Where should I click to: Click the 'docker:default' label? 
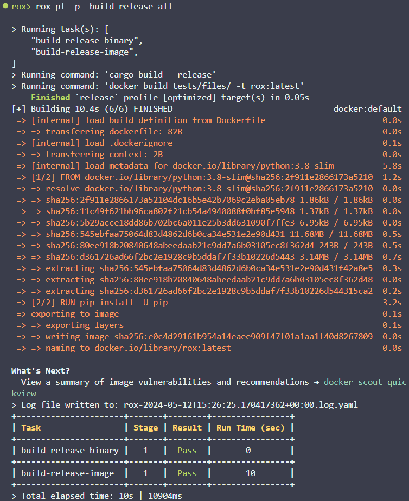[367, 109]
